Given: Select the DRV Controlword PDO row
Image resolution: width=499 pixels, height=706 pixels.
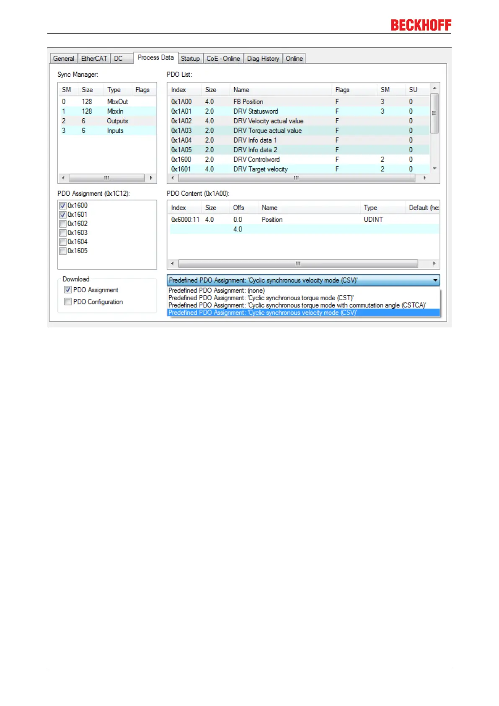Looking at the screenshot, I should click(x=299, y=159).
